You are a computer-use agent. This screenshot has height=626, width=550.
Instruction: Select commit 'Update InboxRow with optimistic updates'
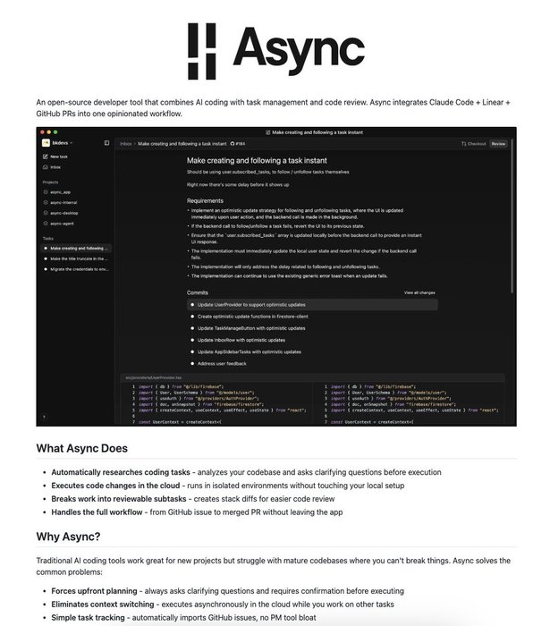pyautogui.click(x=238, y=340)
